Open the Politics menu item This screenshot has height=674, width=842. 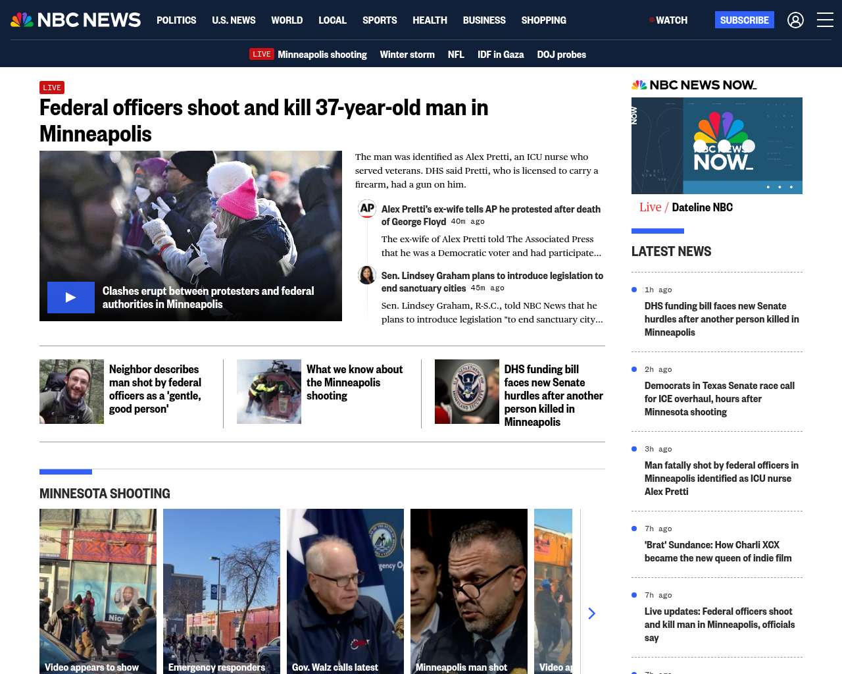pyautogui.click(x=176, y=20)
